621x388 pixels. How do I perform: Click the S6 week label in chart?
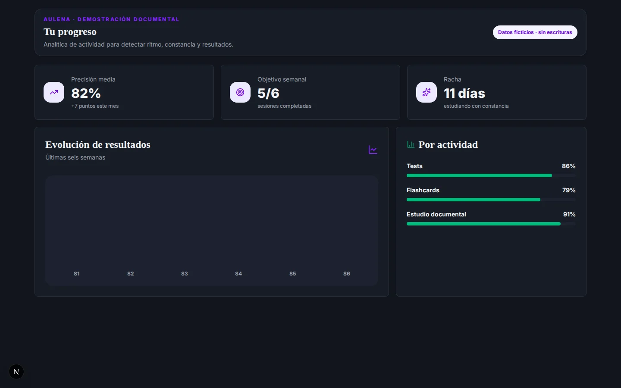[x=347, y=274]
